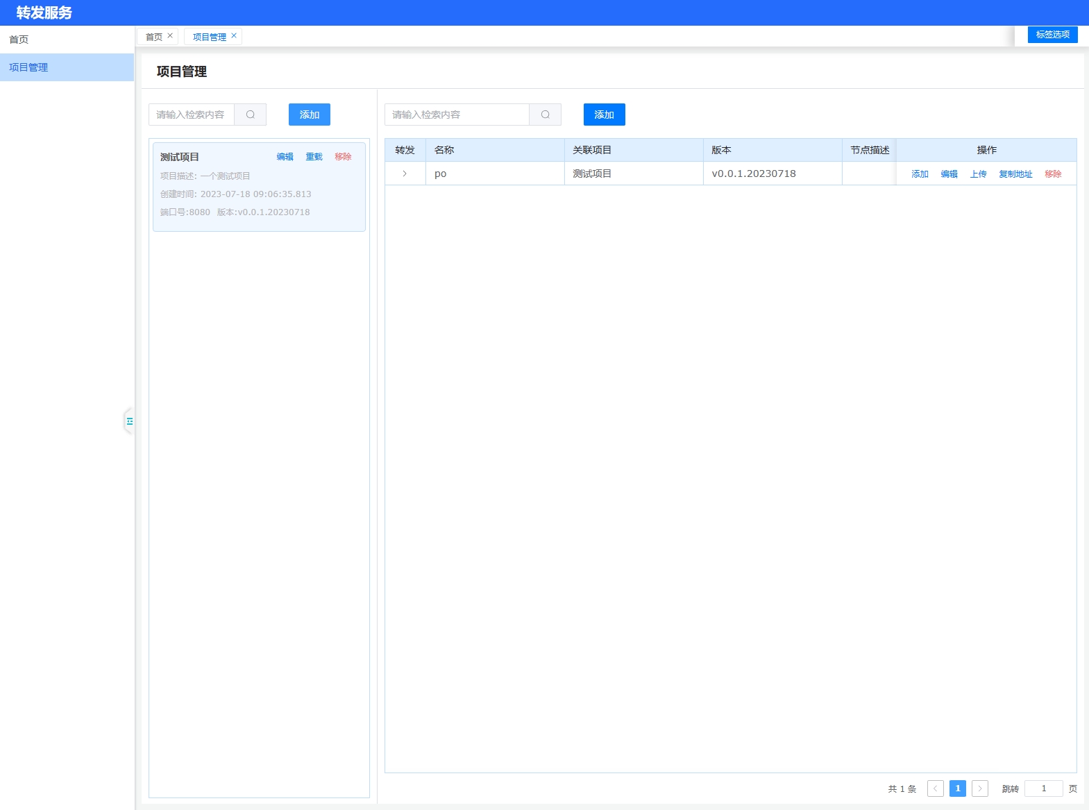Click the left panel search magnifier icon

[x=251, y=115]
